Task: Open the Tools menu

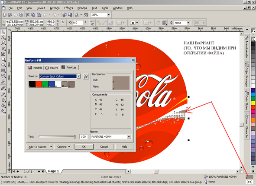Action: [x=105, y=8]
